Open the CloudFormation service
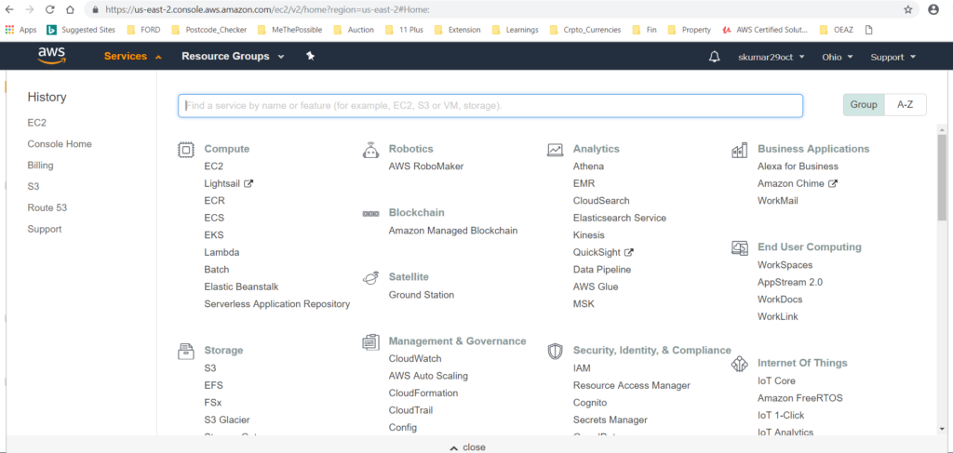953x453 pixels. pyautogui.click(x=423, y=393)
